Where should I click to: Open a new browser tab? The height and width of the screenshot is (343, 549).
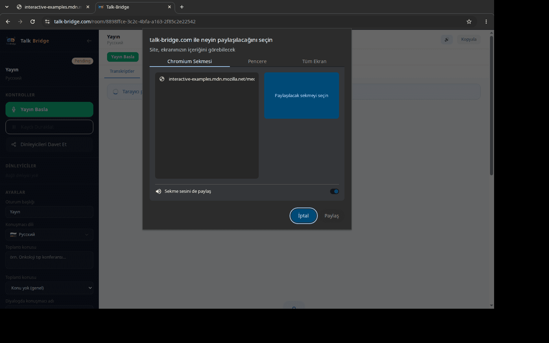[182, 7]
